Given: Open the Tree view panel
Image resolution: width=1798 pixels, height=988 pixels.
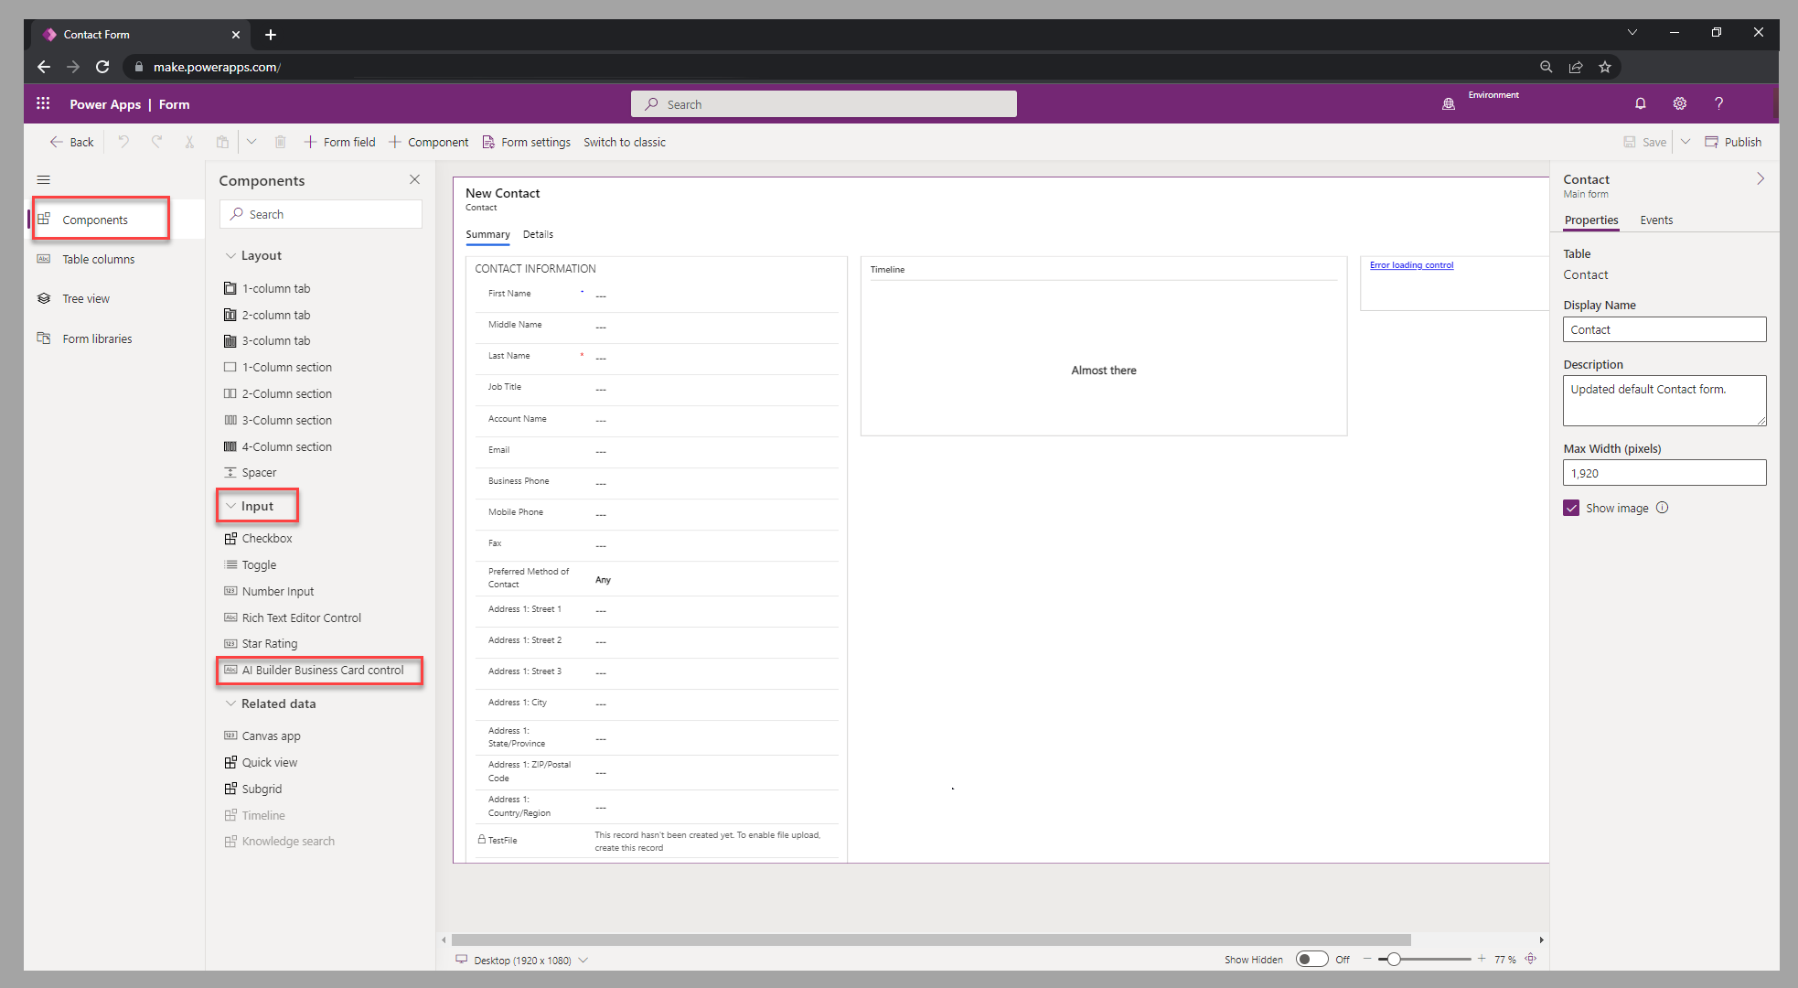Looking at the screenshot, I should pos(85,298).
